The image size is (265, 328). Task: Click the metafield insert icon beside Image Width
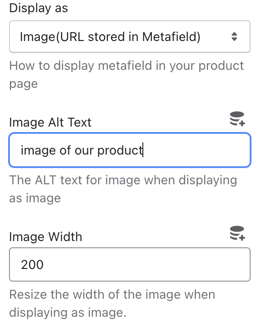coord(237,233)
